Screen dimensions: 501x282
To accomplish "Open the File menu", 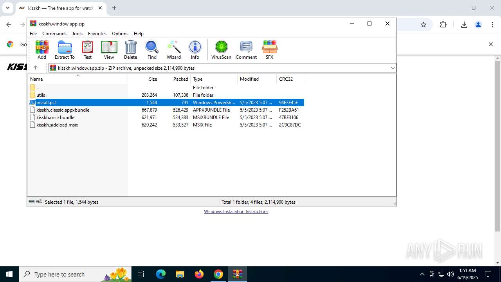I will click(x=33, y=34).
